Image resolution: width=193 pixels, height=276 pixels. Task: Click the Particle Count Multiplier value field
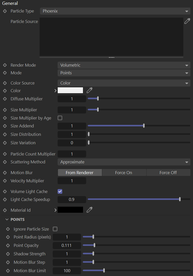[x=72, y=154]
